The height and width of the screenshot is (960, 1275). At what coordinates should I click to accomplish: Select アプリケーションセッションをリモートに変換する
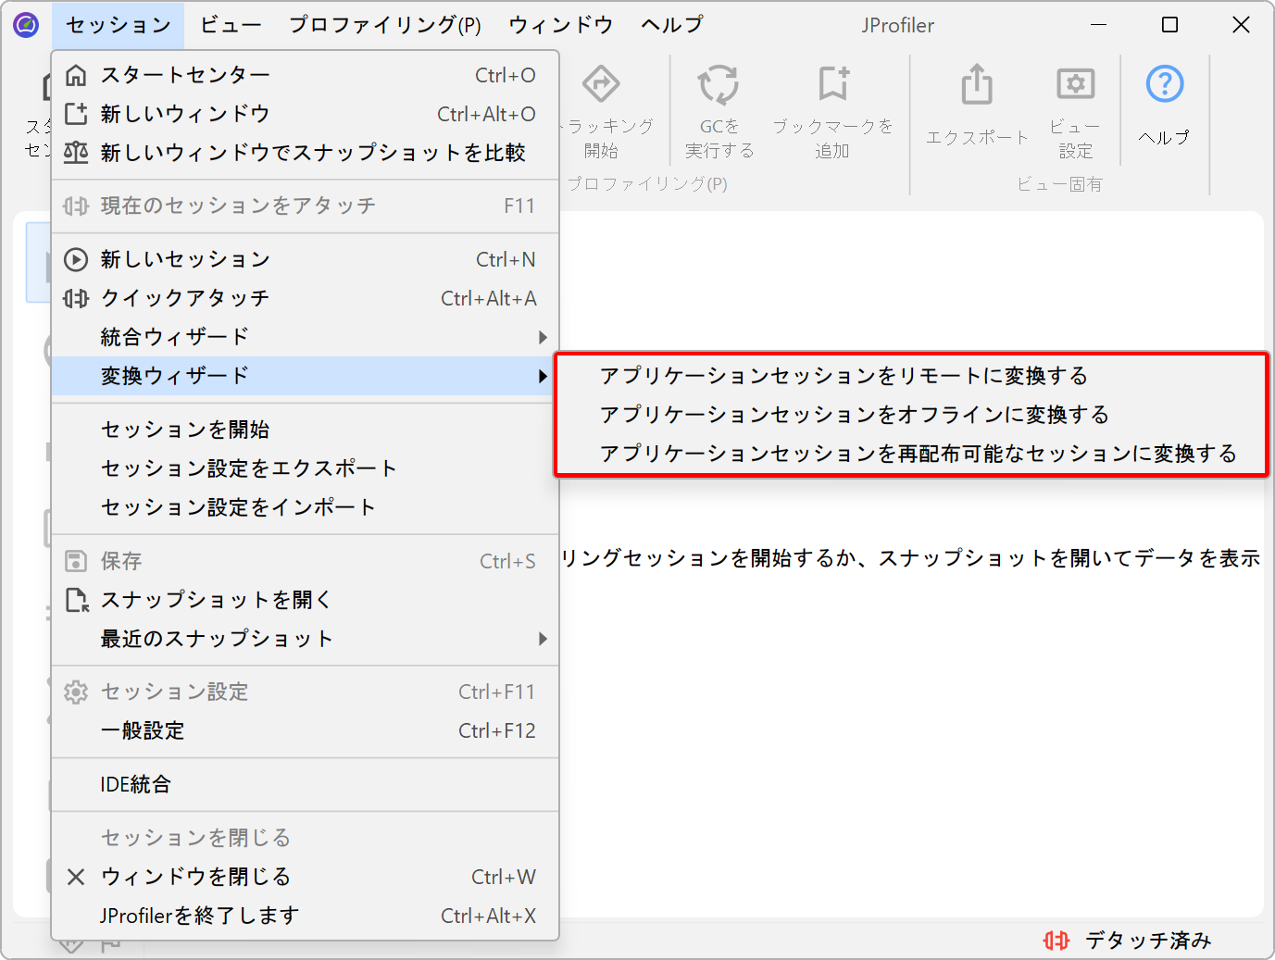844,376
